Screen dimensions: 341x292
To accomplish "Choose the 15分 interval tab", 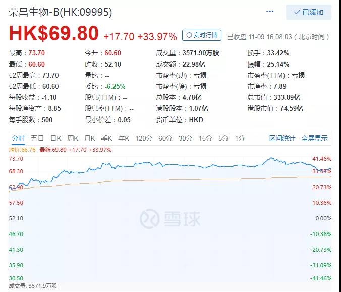I will coord(205,138).
